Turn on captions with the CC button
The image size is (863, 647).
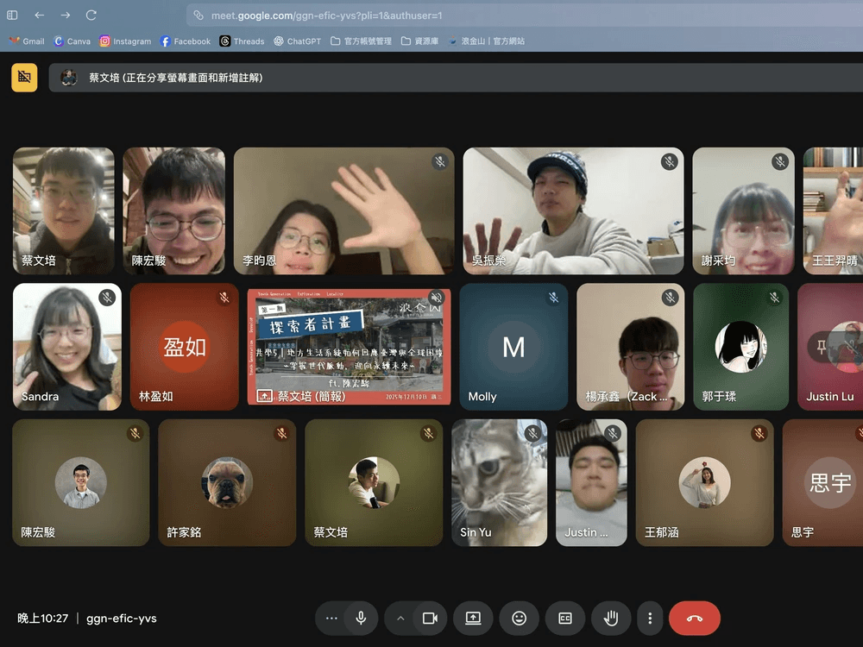tap(565, 619)
